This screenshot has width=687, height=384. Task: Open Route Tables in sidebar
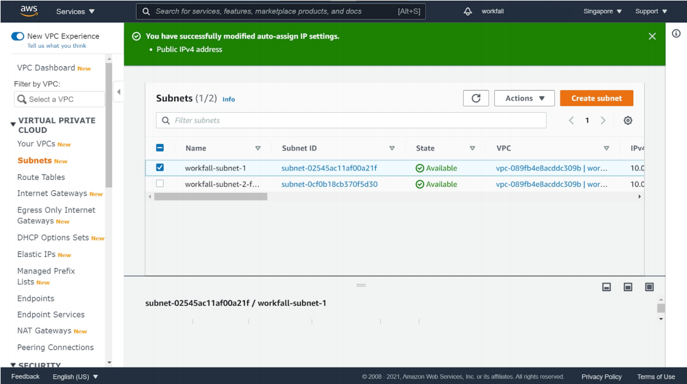click(41, 177)
